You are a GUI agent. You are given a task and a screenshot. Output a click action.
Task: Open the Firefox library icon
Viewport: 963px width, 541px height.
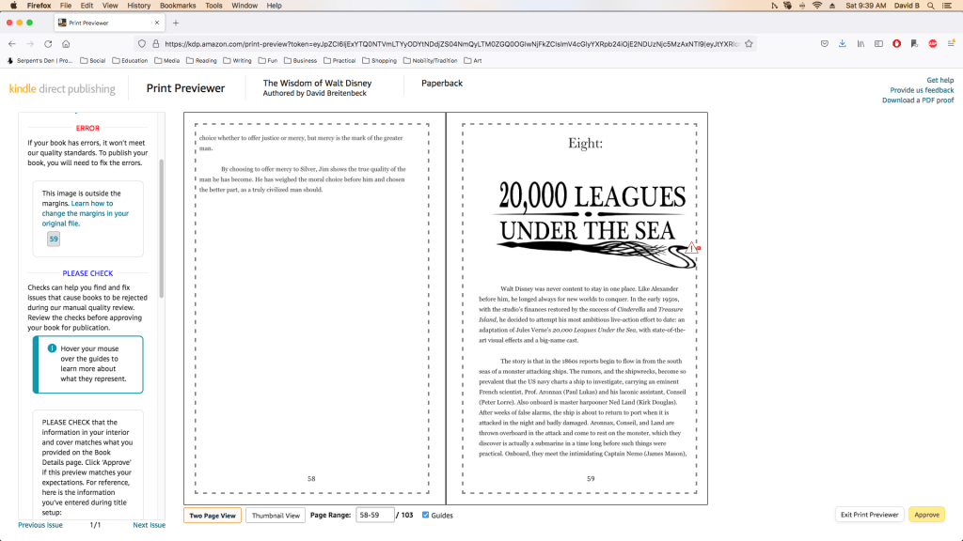[860, 43]
